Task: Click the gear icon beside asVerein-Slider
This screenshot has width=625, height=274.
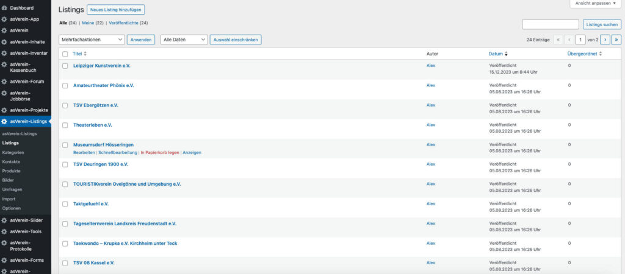Action: (x=4, y=220)
